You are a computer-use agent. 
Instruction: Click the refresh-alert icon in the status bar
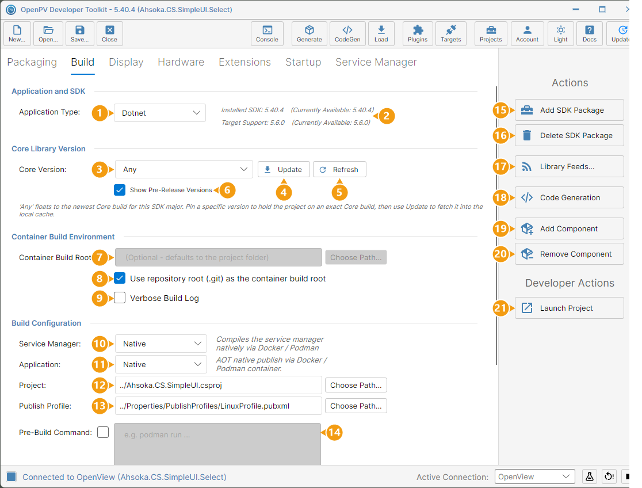tap(609, 476)
